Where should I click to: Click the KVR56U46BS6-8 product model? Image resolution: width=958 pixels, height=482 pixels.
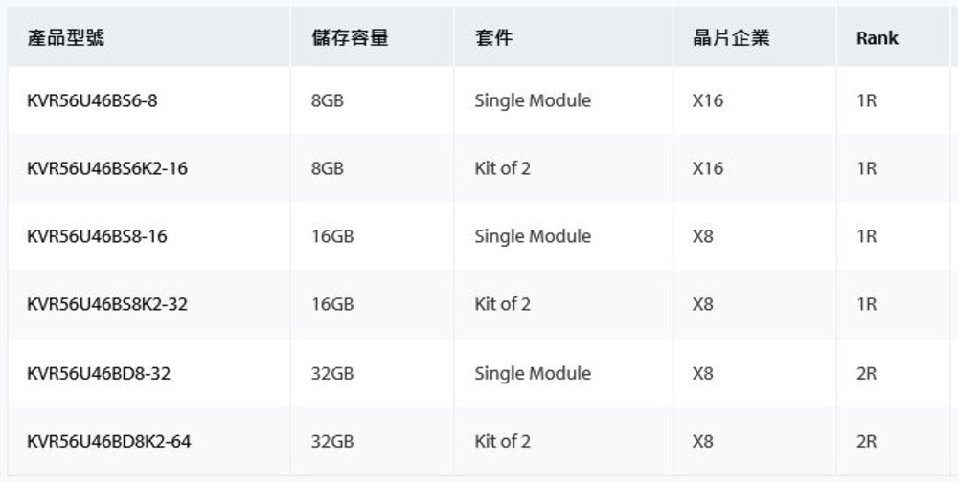(x=92, y=100)
